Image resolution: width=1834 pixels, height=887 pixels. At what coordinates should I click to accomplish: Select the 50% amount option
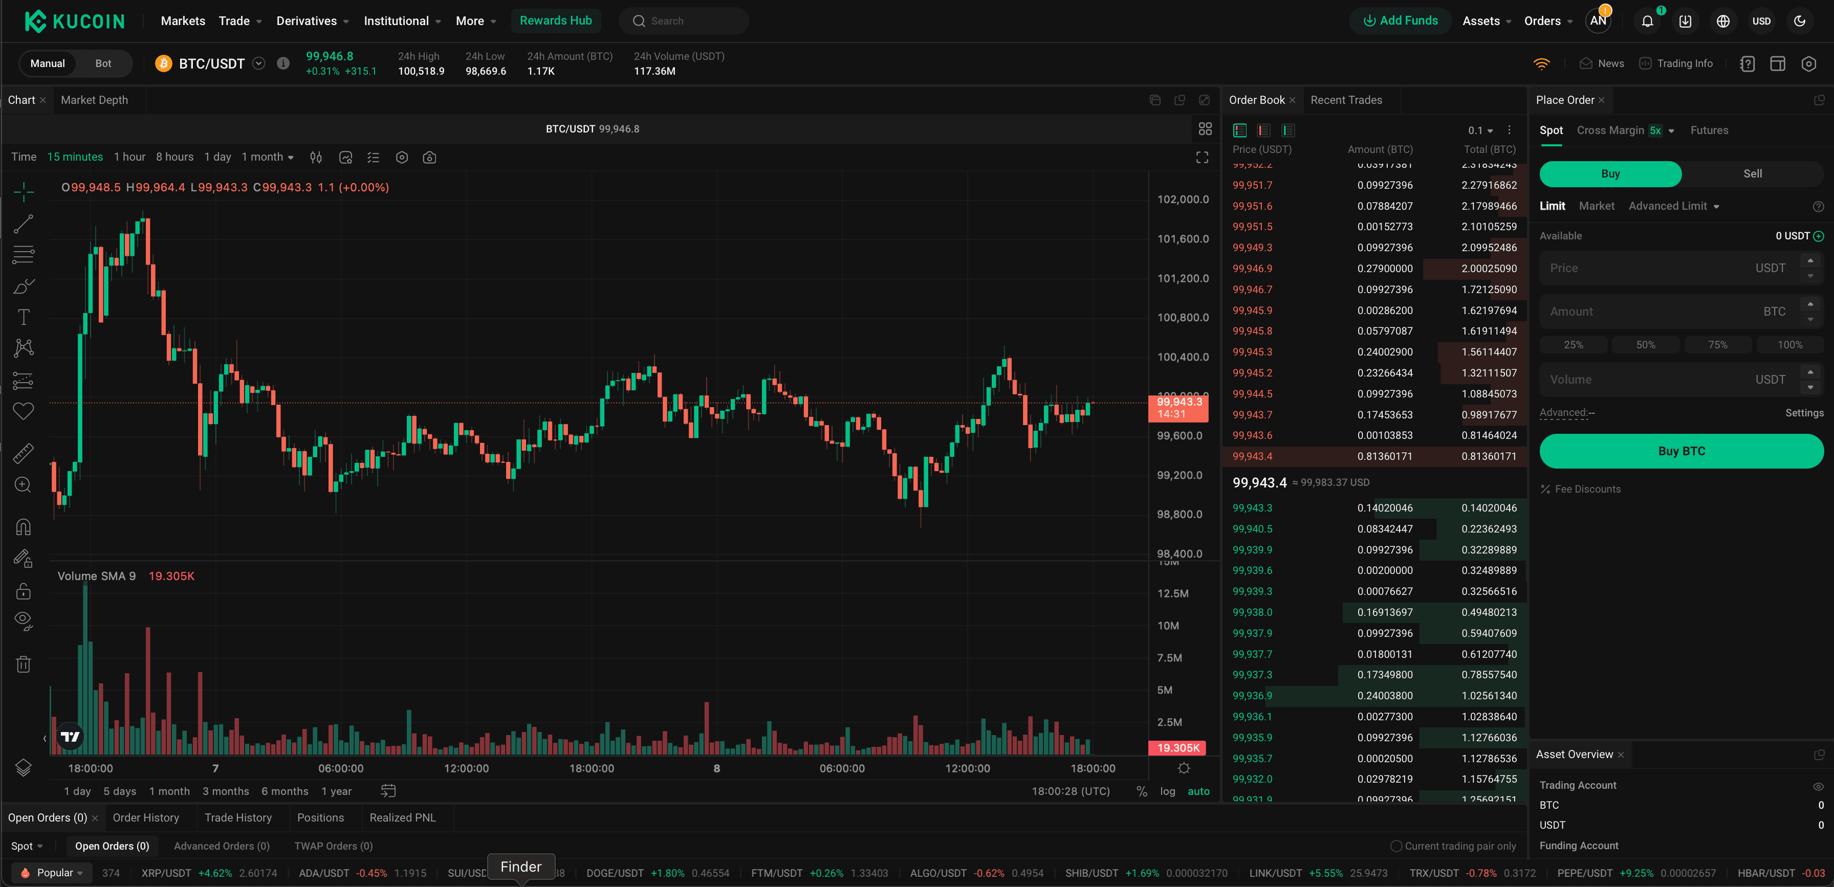tap(1645, 345)
